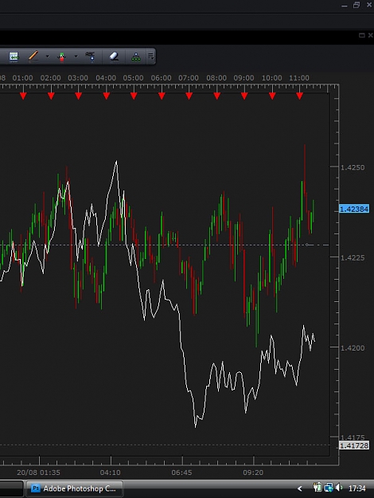
Task: Select the eraser tool
Action: (114, 57)
